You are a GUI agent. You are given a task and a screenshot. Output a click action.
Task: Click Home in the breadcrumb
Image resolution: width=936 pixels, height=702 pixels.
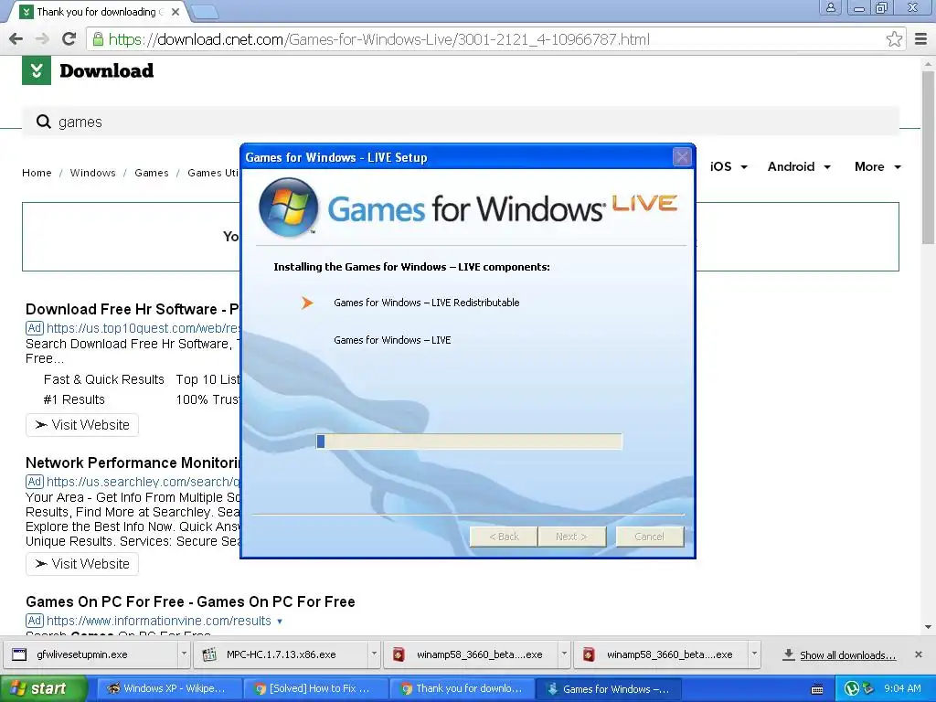[x=37, y=173]
